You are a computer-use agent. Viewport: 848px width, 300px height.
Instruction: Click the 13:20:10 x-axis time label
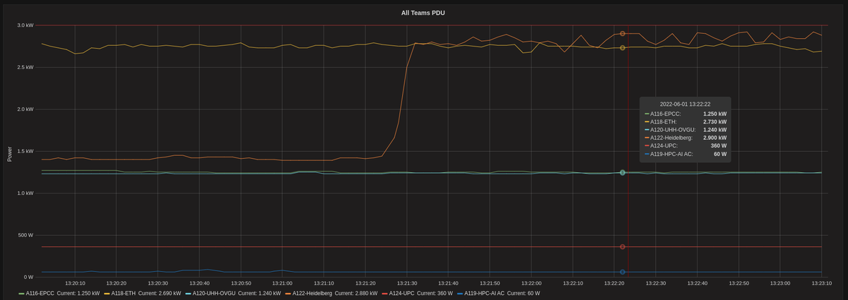(x=75, y=283)
